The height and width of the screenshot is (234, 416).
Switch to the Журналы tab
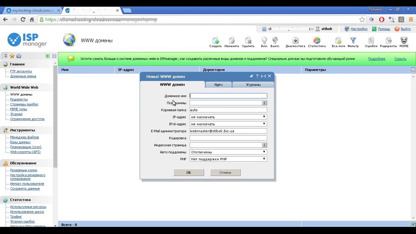(253, 84)
